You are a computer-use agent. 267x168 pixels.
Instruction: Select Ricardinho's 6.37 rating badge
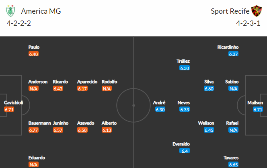[x=234, y=54]
